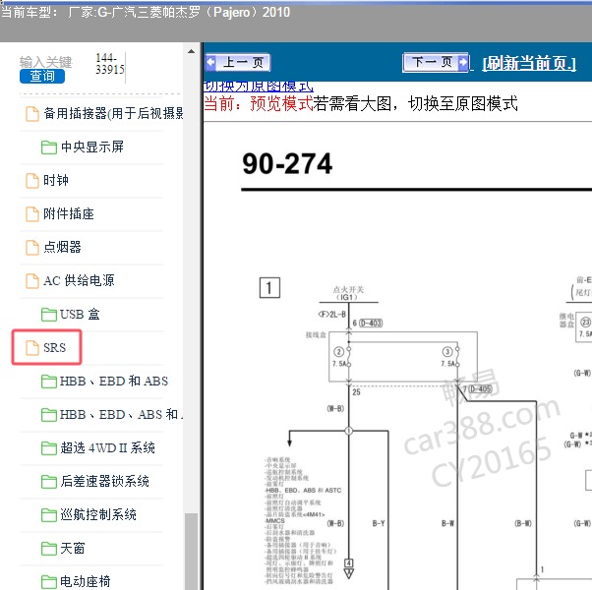Viewport: 592px width, 590px height.
Task: Click the folder icon beside 天窗
Action: click(49, 549)
